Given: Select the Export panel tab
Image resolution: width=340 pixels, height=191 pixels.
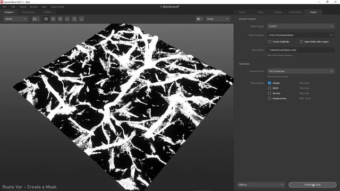Looking at the screenshot, I should 313,12.
